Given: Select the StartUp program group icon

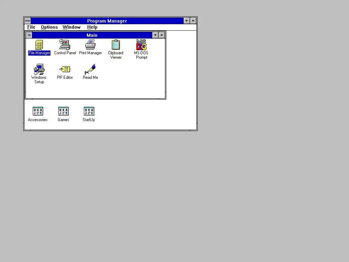Looking at the screenshot, I should click(89, 112).
